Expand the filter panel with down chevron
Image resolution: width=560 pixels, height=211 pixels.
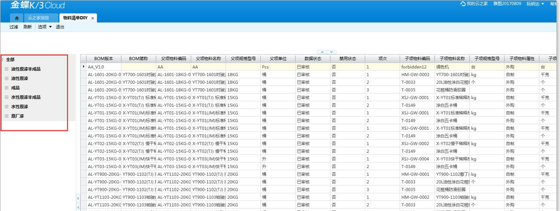[331, 52]
